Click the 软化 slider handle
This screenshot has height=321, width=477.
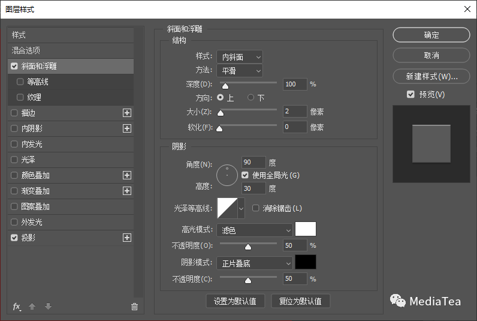219,129
